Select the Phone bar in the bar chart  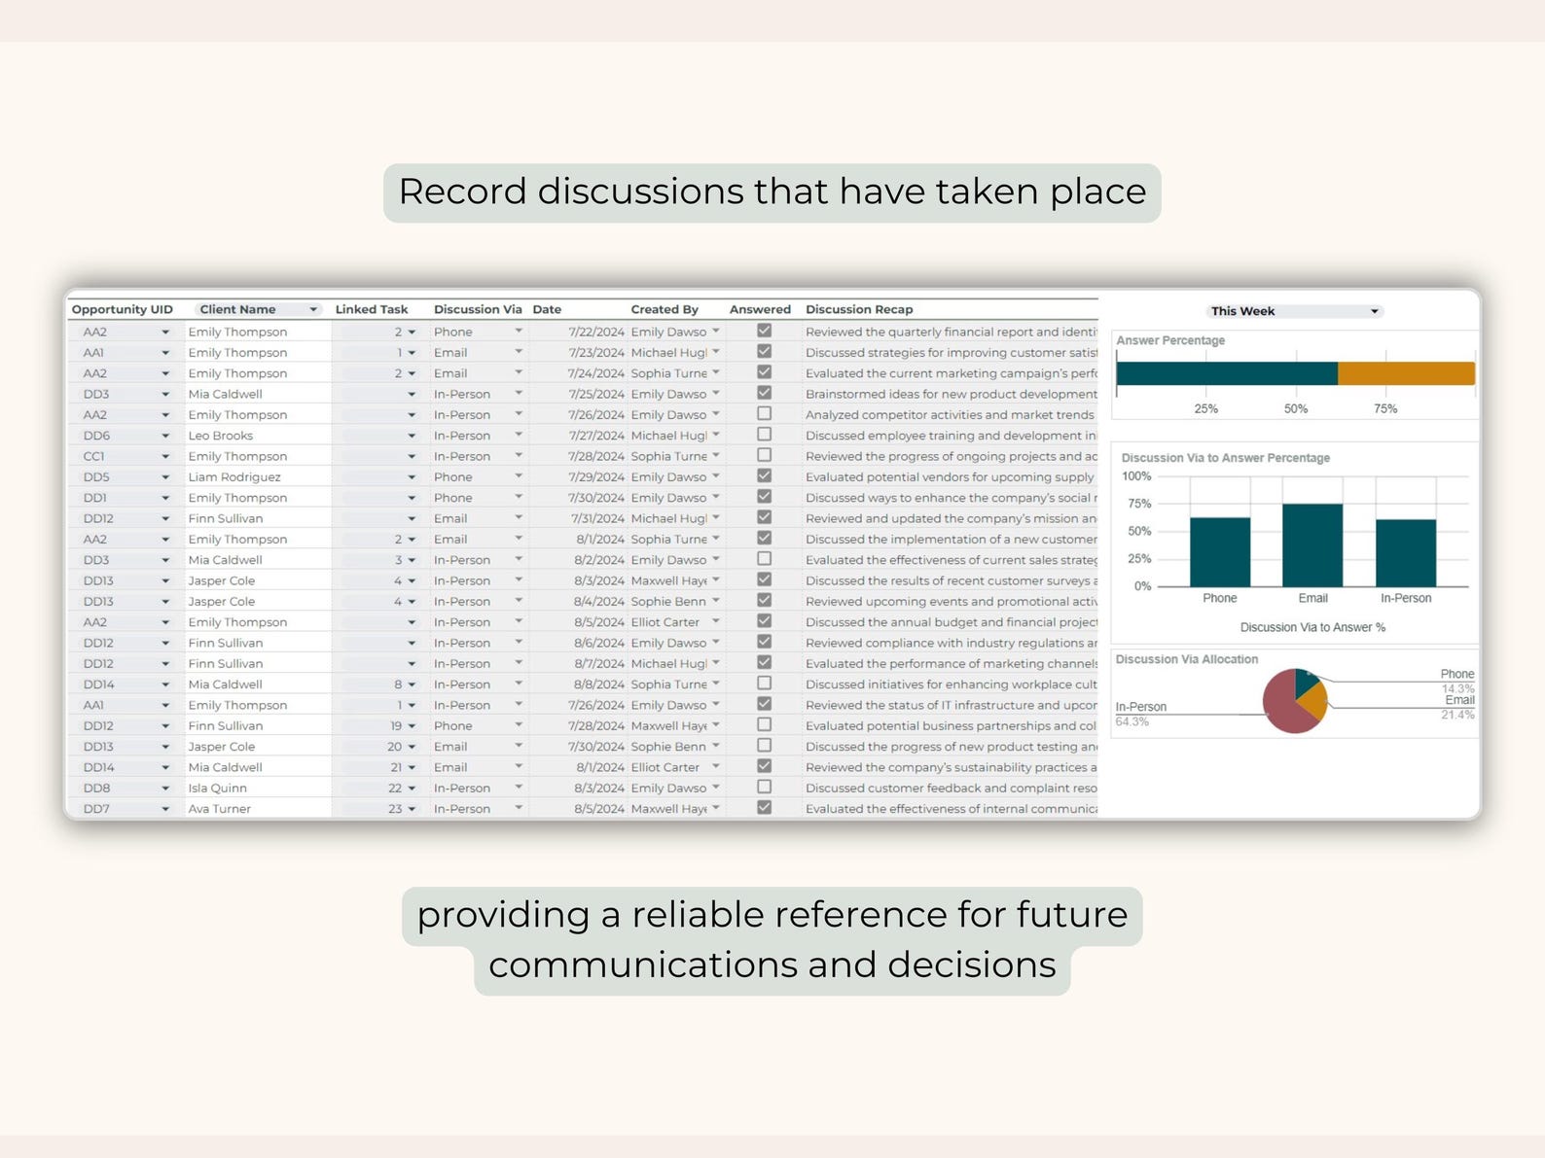pos(1220,552)
